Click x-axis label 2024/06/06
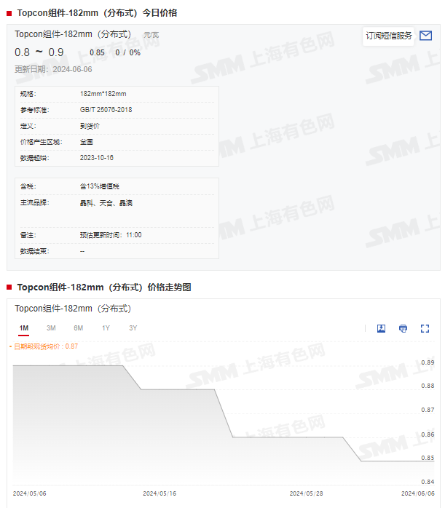The image size is (445, 508). [x=418, y=493]
